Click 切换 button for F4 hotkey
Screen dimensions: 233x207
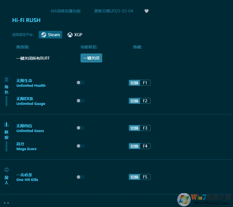click(x=134, y=146)
